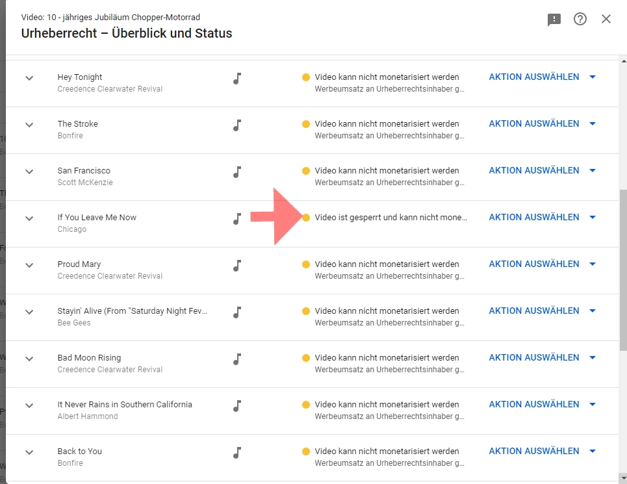Click the song title The Stroke
The height and width of the screenshot is (484, 627).
pos(77,124)
